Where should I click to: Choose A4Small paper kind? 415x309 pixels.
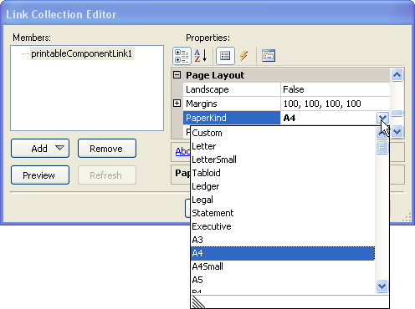coord(283,266)
